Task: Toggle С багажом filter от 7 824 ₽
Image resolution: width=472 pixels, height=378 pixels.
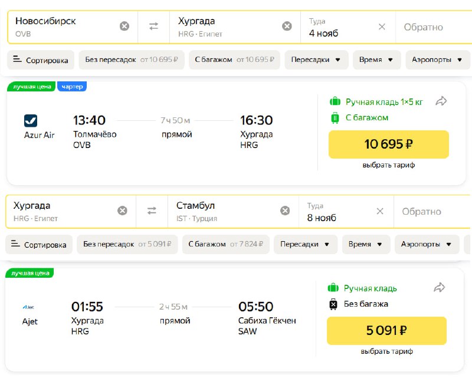Action: point(226,244)
